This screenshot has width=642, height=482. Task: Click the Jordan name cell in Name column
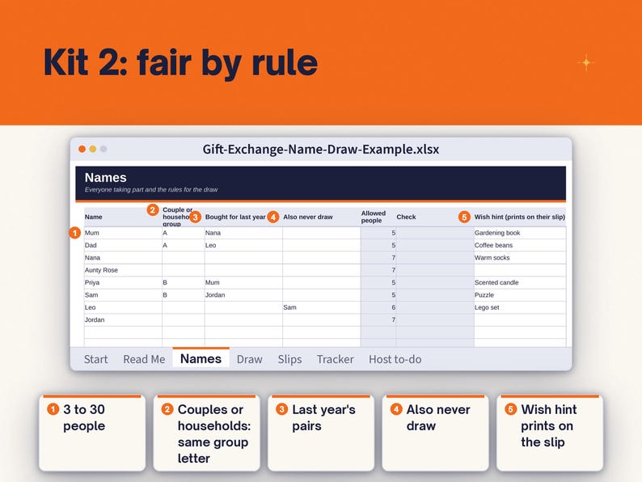[123, 319]
